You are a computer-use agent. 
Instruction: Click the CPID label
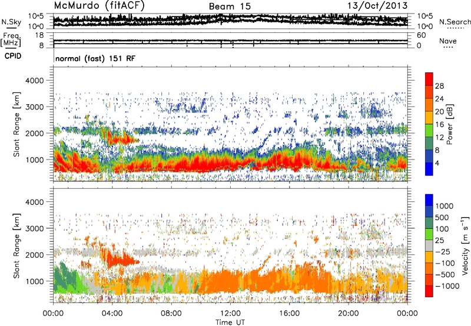pos(13,56)
